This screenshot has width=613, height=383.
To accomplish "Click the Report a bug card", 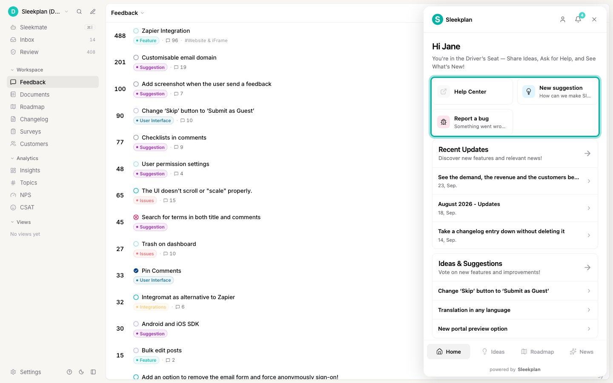I will click(473, 122).
